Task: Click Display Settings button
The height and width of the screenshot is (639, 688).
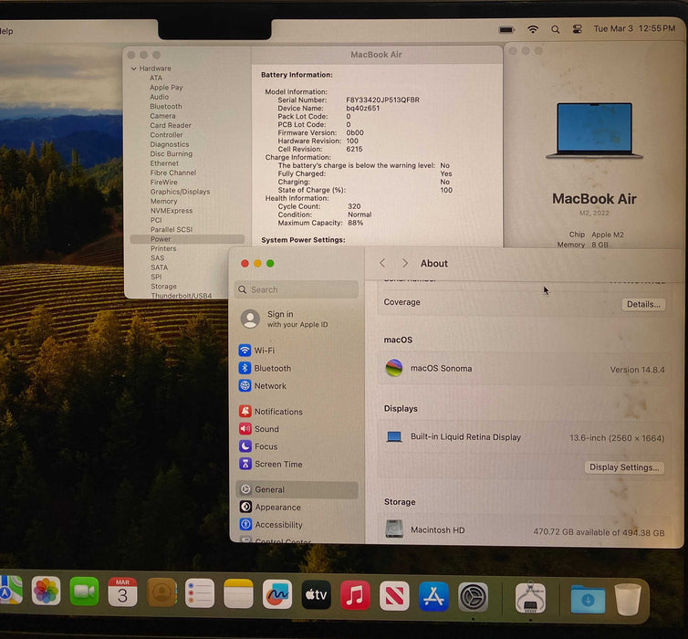Action: tap(624, 467)
